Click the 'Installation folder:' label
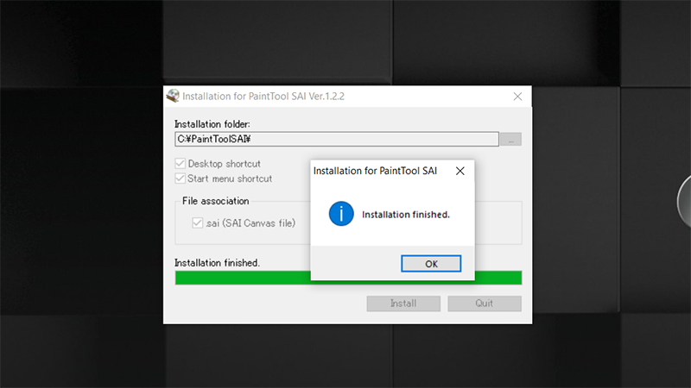Image resolution: width=691 pixels, height=388 pixels. coord(212,124)
